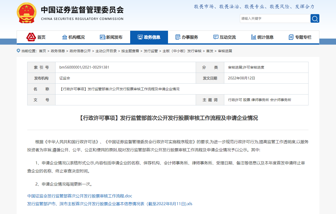Go to the 新闻发布 tab
336x214 pixels.
click(x=111, y=37)
